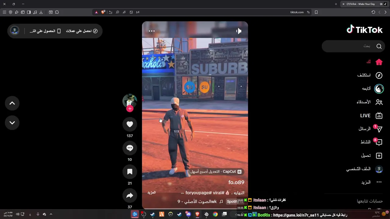
Task: Share the video via arrow icon
Action: coord(130,196)
